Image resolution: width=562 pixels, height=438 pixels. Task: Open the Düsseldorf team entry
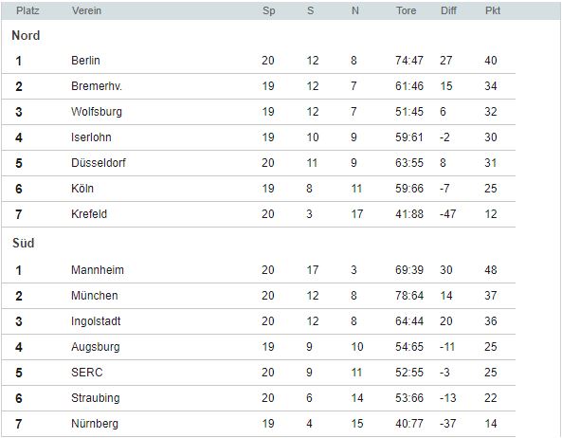[99, 163]
